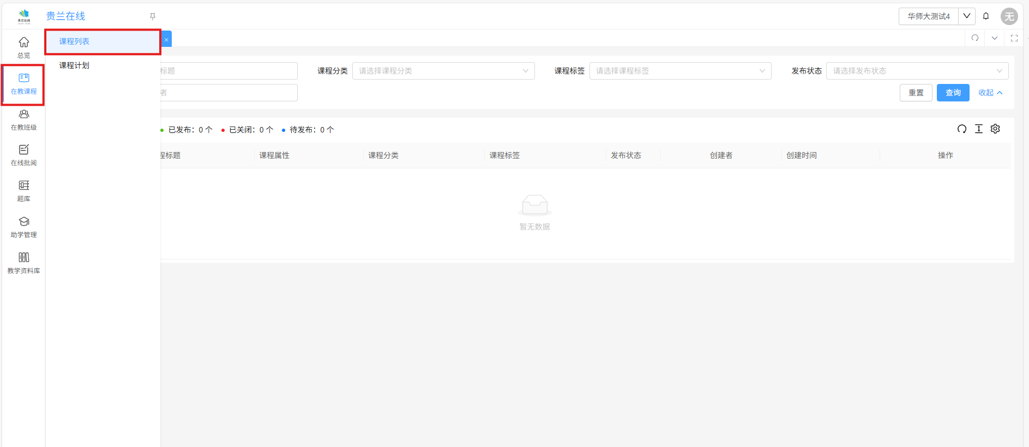Go to 题库 in the sidebar
1029x447 pixels.
[x=23, y=191]
